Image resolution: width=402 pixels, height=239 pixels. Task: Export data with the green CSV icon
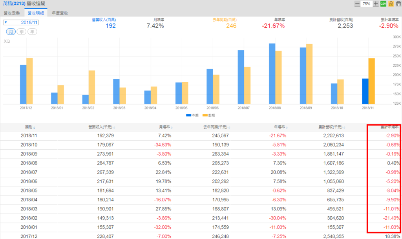click(383, 4)
